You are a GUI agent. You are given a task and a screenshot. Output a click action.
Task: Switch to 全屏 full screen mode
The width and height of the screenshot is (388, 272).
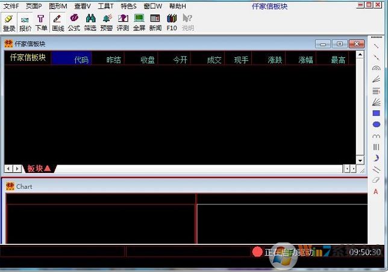tap(139, 22)
